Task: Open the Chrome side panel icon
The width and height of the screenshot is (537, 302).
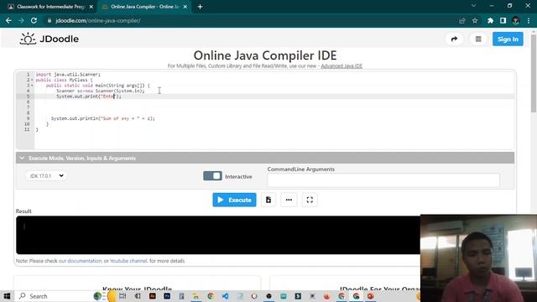Action: coord(503,20)
